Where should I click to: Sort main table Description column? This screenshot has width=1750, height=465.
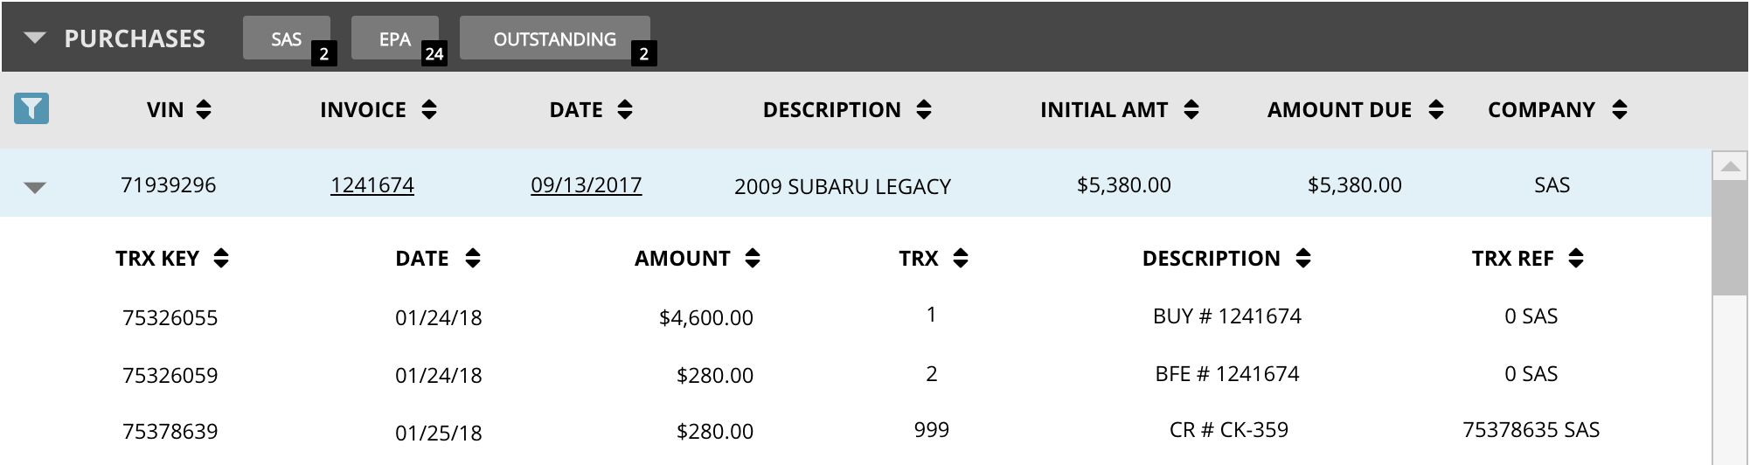tap(923, 109)
